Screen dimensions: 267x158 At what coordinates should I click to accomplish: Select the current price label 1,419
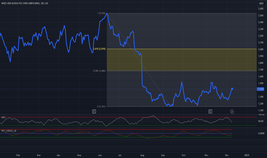point(260,89)
